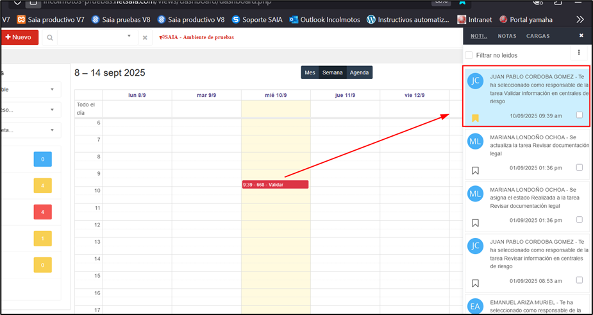593x315 pixels.
Task: Switch to the NOTAS tab
Action: [507, 36]
